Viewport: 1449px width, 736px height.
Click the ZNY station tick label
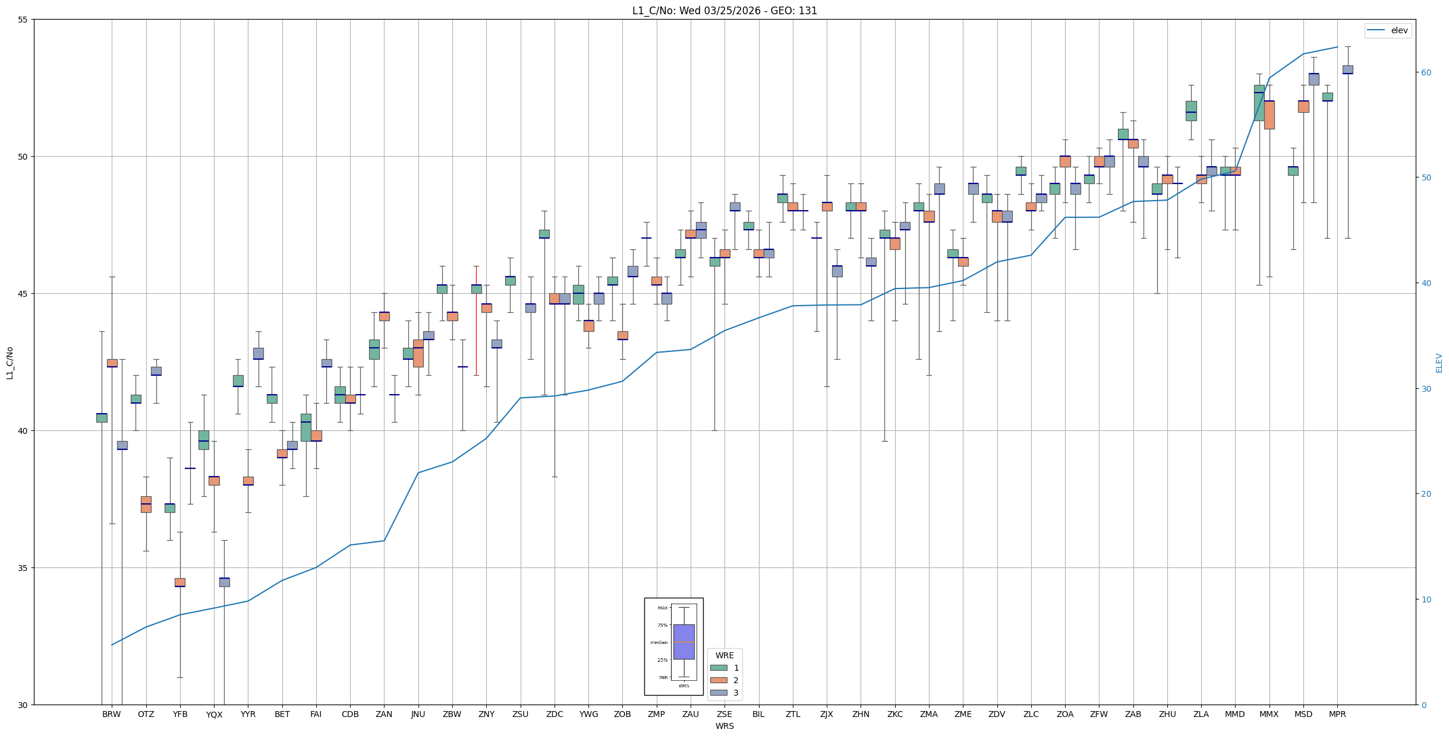tap(486, 715)
